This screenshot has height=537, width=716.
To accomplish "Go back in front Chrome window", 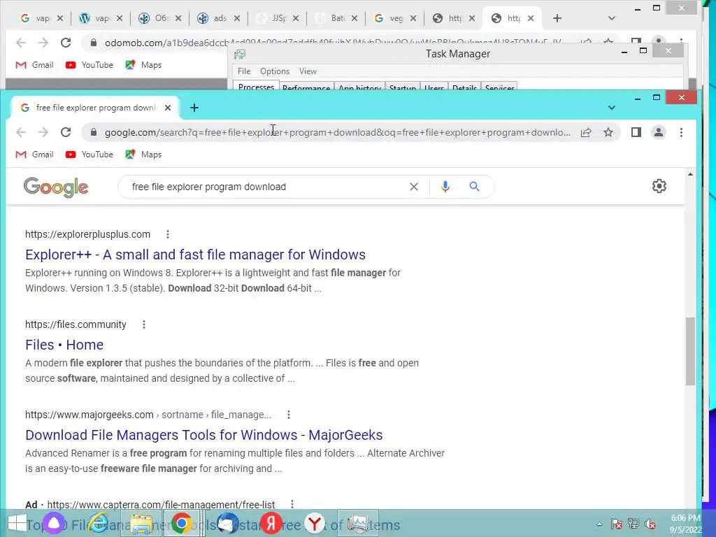I will 21,132.
